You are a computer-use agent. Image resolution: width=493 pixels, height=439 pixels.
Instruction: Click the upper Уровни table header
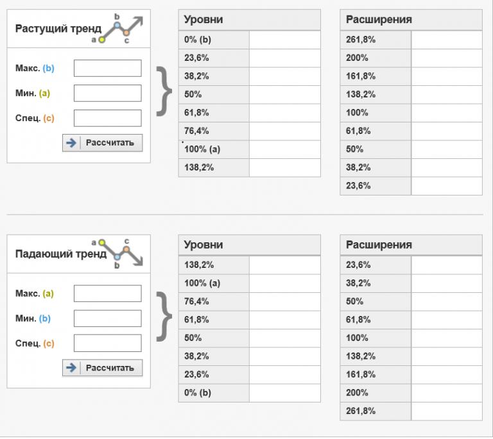tap(249, 20)
